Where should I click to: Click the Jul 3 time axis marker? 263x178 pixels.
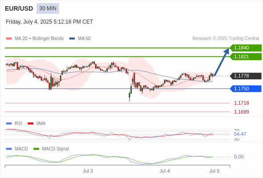click(88, 171)
